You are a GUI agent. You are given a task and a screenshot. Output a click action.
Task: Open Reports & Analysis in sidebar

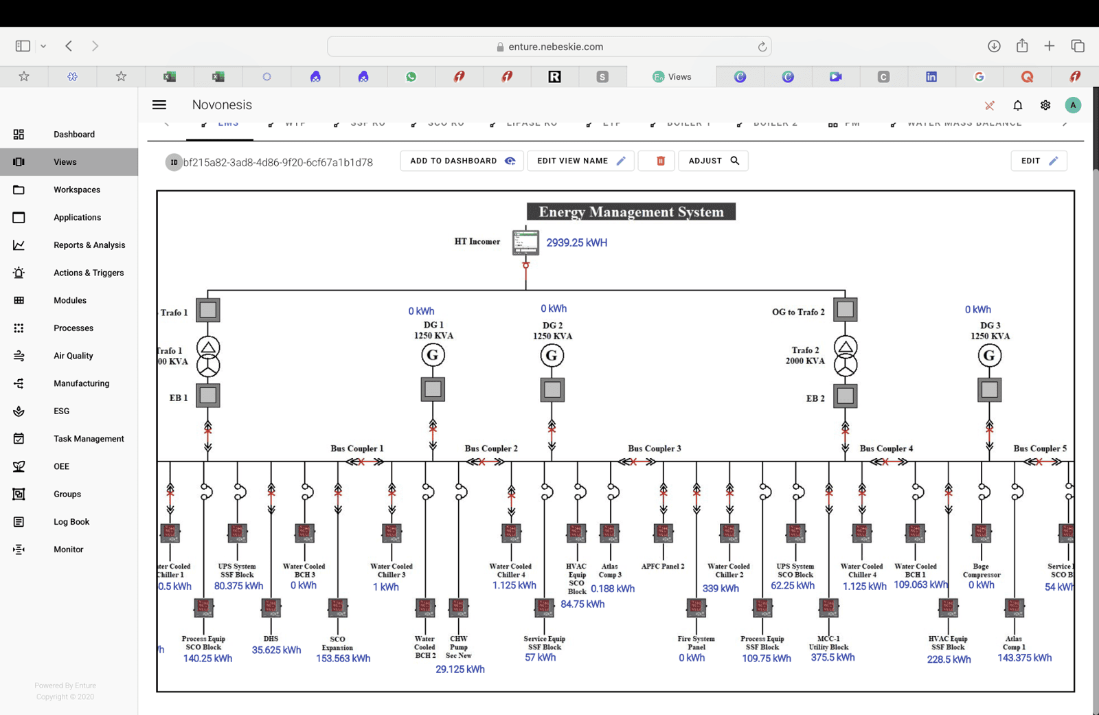(89, 245)
